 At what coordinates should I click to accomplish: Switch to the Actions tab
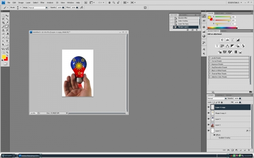(183, 15)
